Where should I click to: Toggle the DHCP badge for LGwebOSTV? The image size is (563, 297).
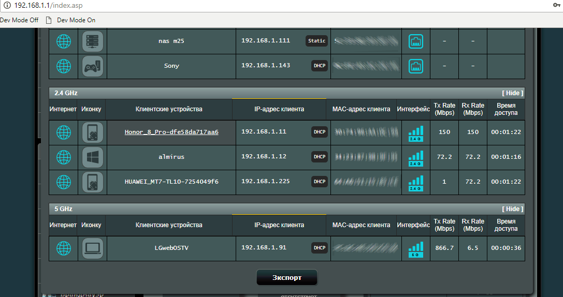[x=320, y=248]
